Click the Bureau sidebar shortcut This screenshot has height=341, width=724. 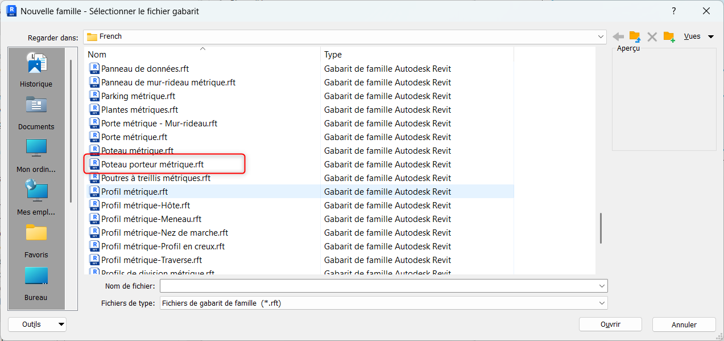tap(36, 283)
